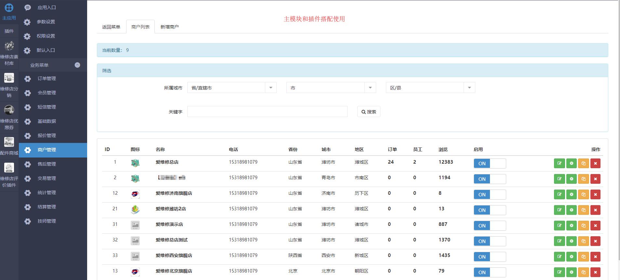Viewport: 620px width, 280px height.
Task: Switch to 返回菜单 tab
Action: (111, 27)
